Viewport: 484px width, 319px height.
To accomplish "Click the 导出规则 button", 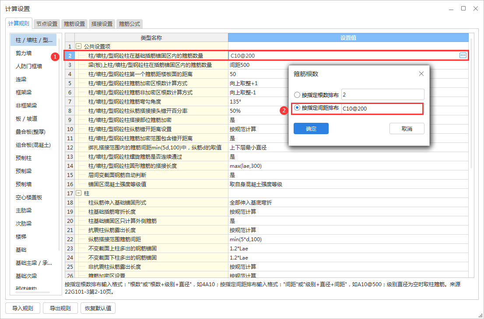I will [x=60, y=308].
